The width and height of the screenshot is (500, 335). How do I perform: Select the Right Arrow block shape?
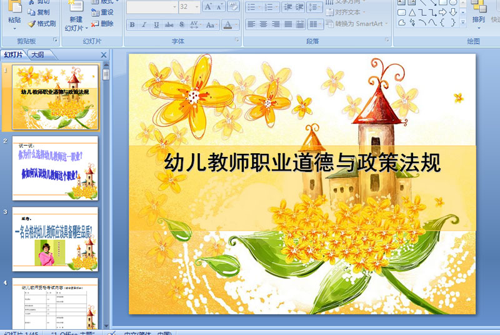pyautogui.click(x=442, y=12)
